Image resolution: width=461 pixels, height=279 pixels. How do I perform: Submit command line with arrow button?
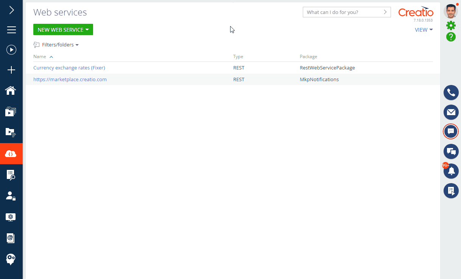(x=385, y=12)
